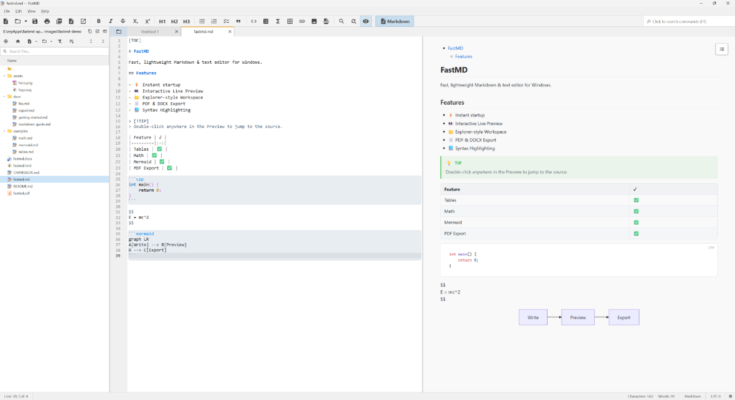Insert a heading level 3
Image resolution: width=735 pixels, height=400 pixels.
click(x=186, y=21)
